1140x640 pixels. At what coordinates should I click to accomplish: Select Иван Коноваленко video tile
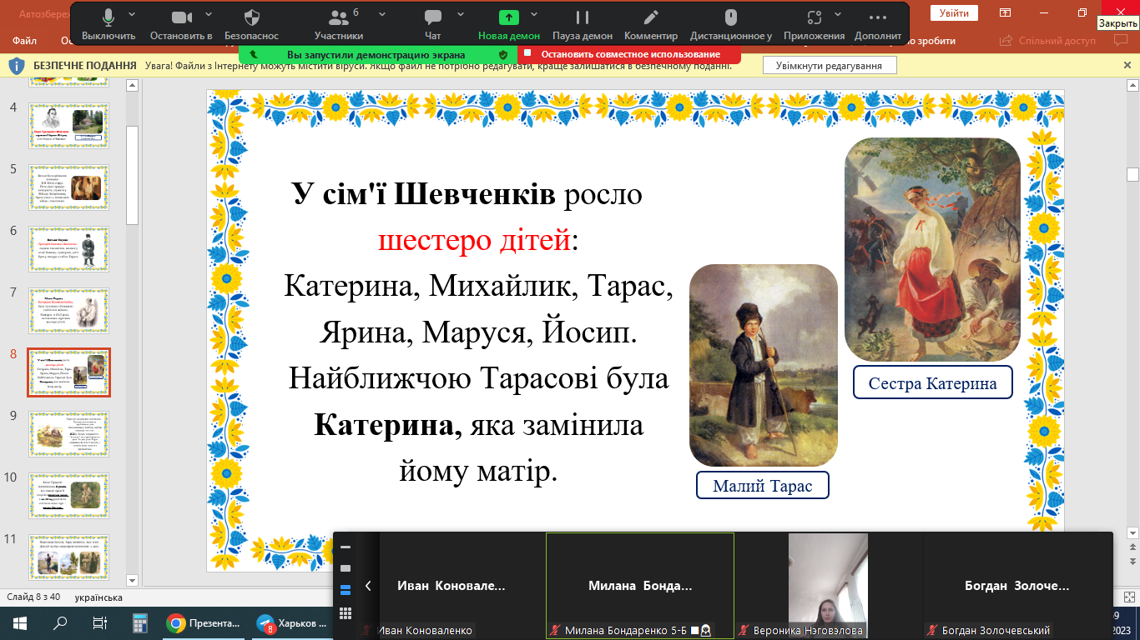pos(451,586)
